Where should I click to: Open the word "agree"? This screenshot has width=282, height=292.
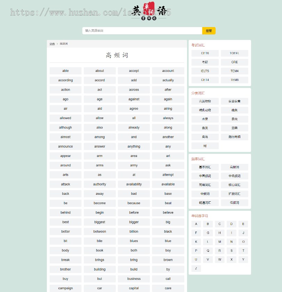[x=134, y=109]
